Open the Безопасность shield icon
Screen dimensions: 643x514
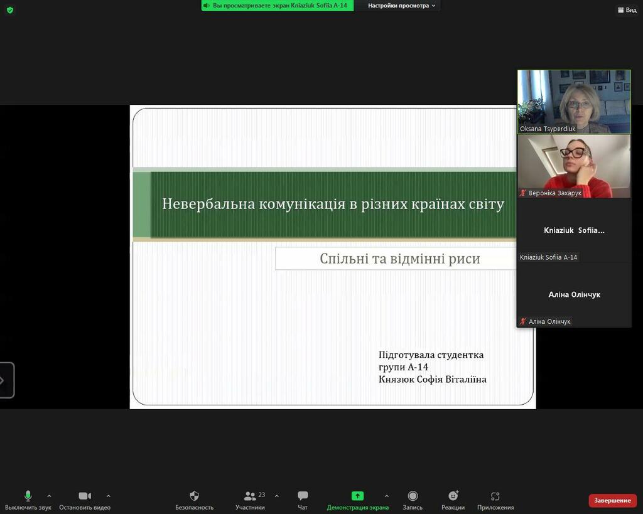(x=195, y=500)
